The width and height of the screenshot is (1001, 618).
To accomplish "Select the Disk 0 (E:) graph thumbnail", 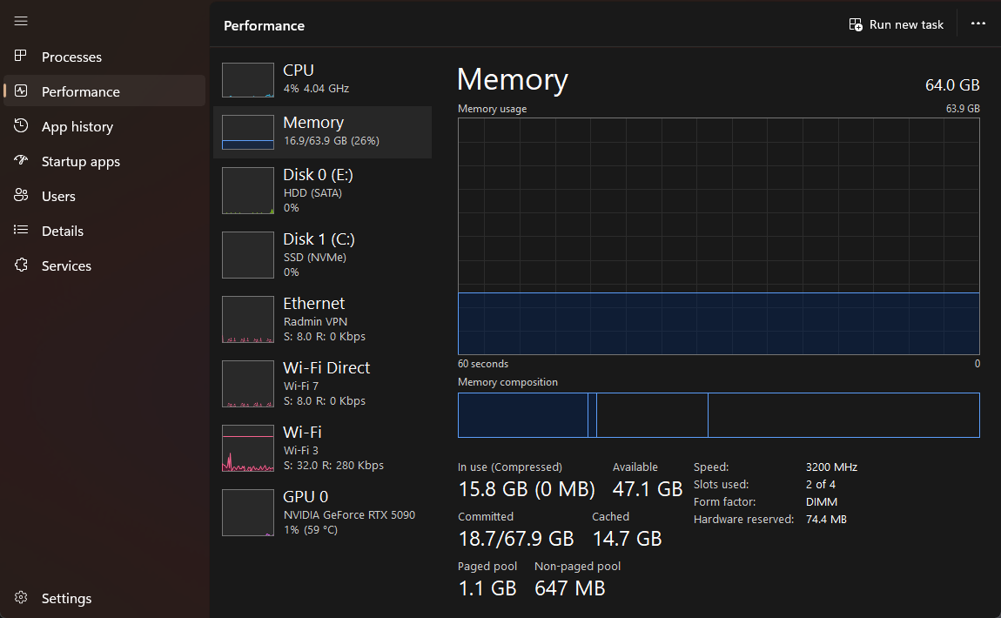I will coord(248,191).
